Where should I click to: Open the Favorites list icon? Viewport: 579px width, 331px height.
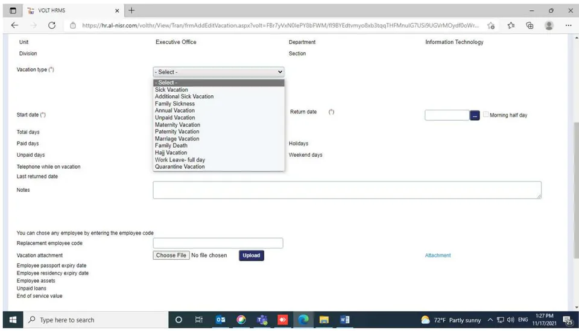pyautogui.click(x=511, y=25)
